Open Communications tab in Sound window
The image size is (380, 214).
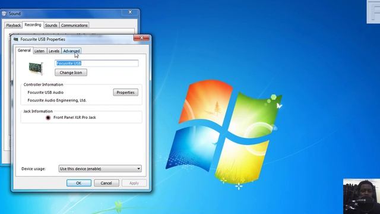click(x=74, y=25)
